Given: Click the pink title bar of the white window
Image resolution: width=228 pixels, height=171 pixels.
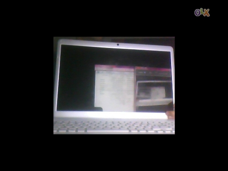Looking at the screenshot, I should click(114, 67).
